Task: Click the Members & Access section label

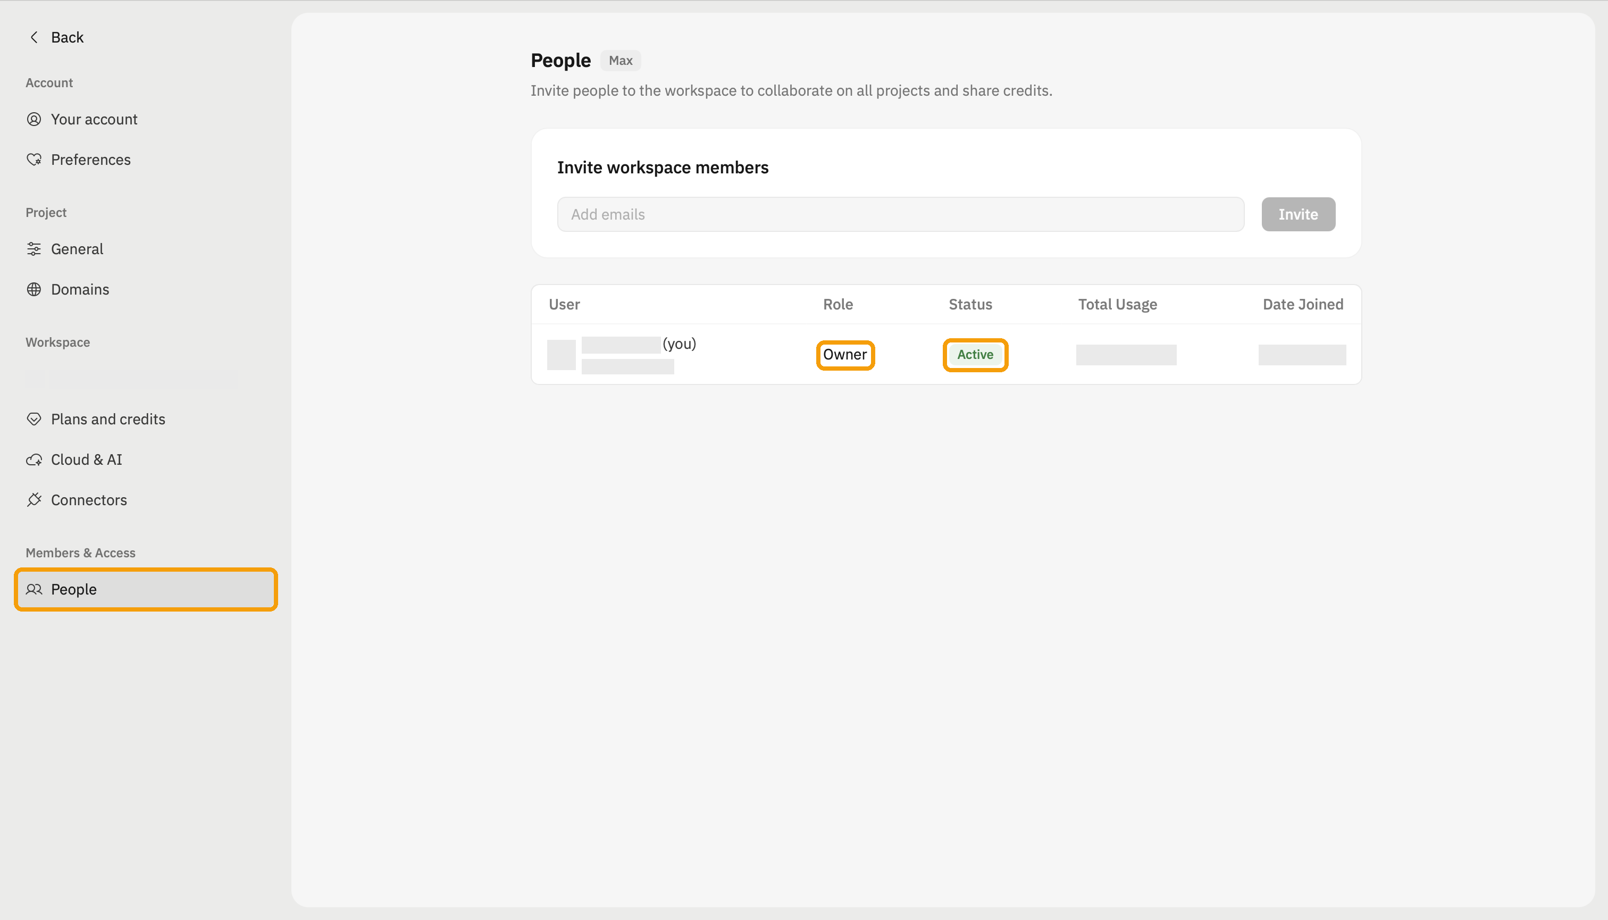Action: [x=80, y=553]
